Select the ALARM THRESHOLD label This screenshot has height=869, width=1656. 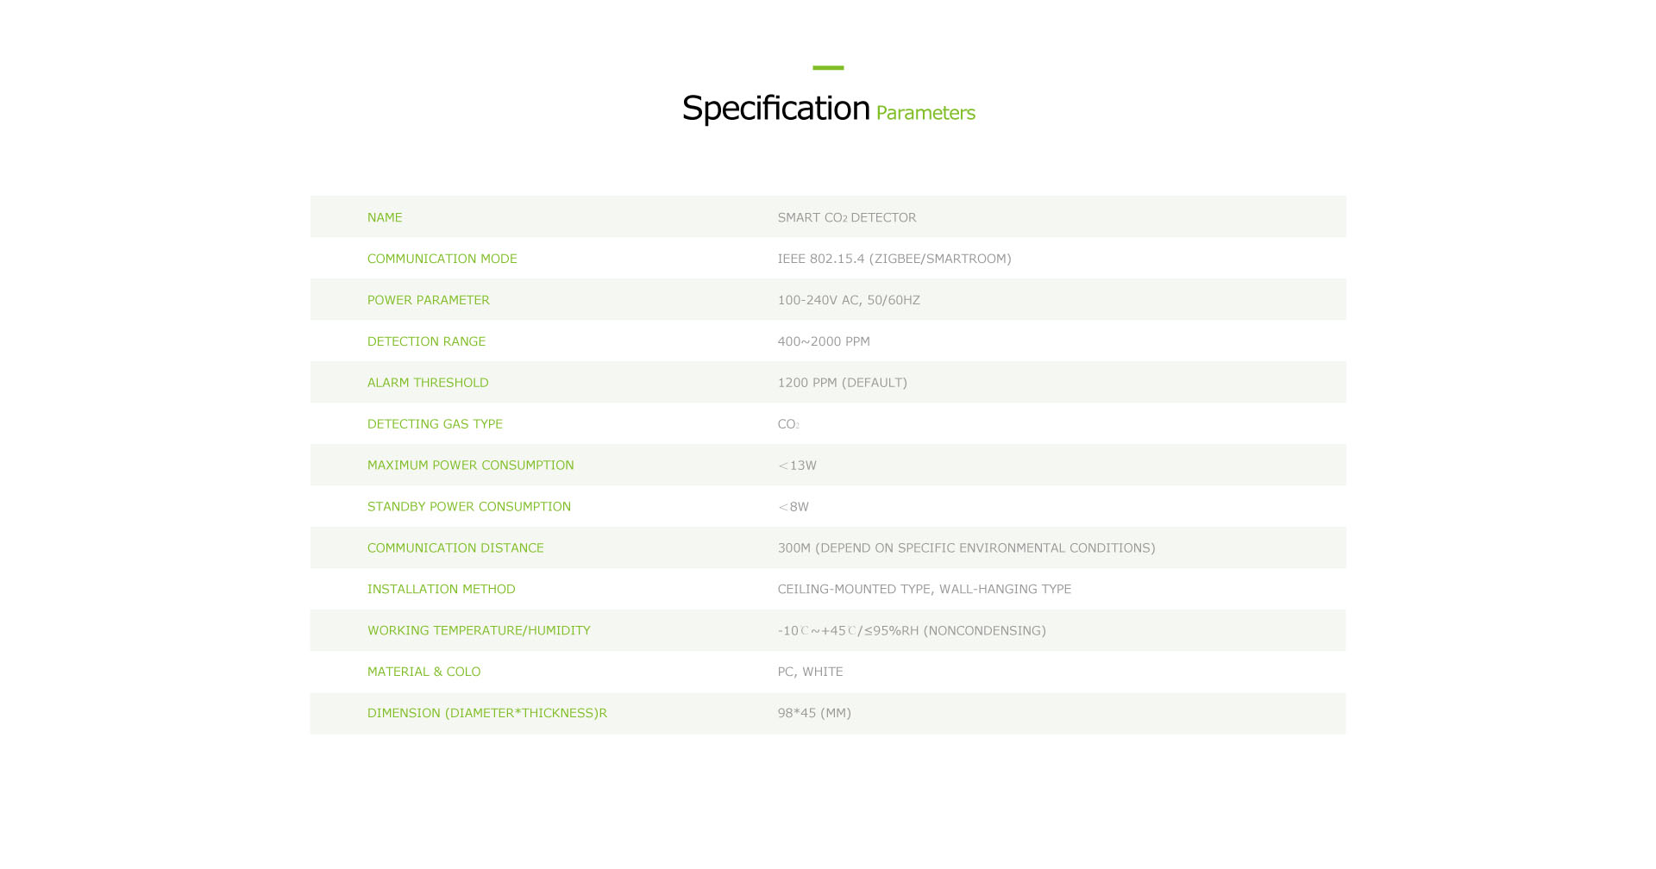pos(427,383)
